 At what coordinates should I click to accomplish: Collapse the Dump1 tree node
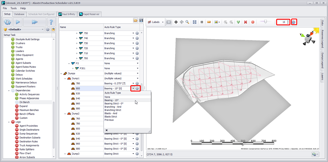click(x=65, y=78)
